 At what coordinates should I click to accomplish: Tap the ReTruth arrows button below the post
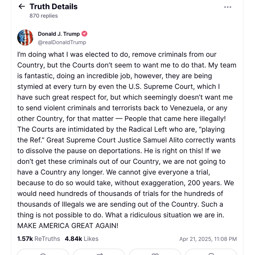click(x=99, y=252)
